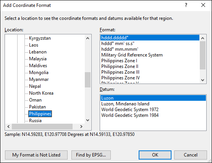
Task: Open Find by EPSG dialog
Action: pos(91,155)
